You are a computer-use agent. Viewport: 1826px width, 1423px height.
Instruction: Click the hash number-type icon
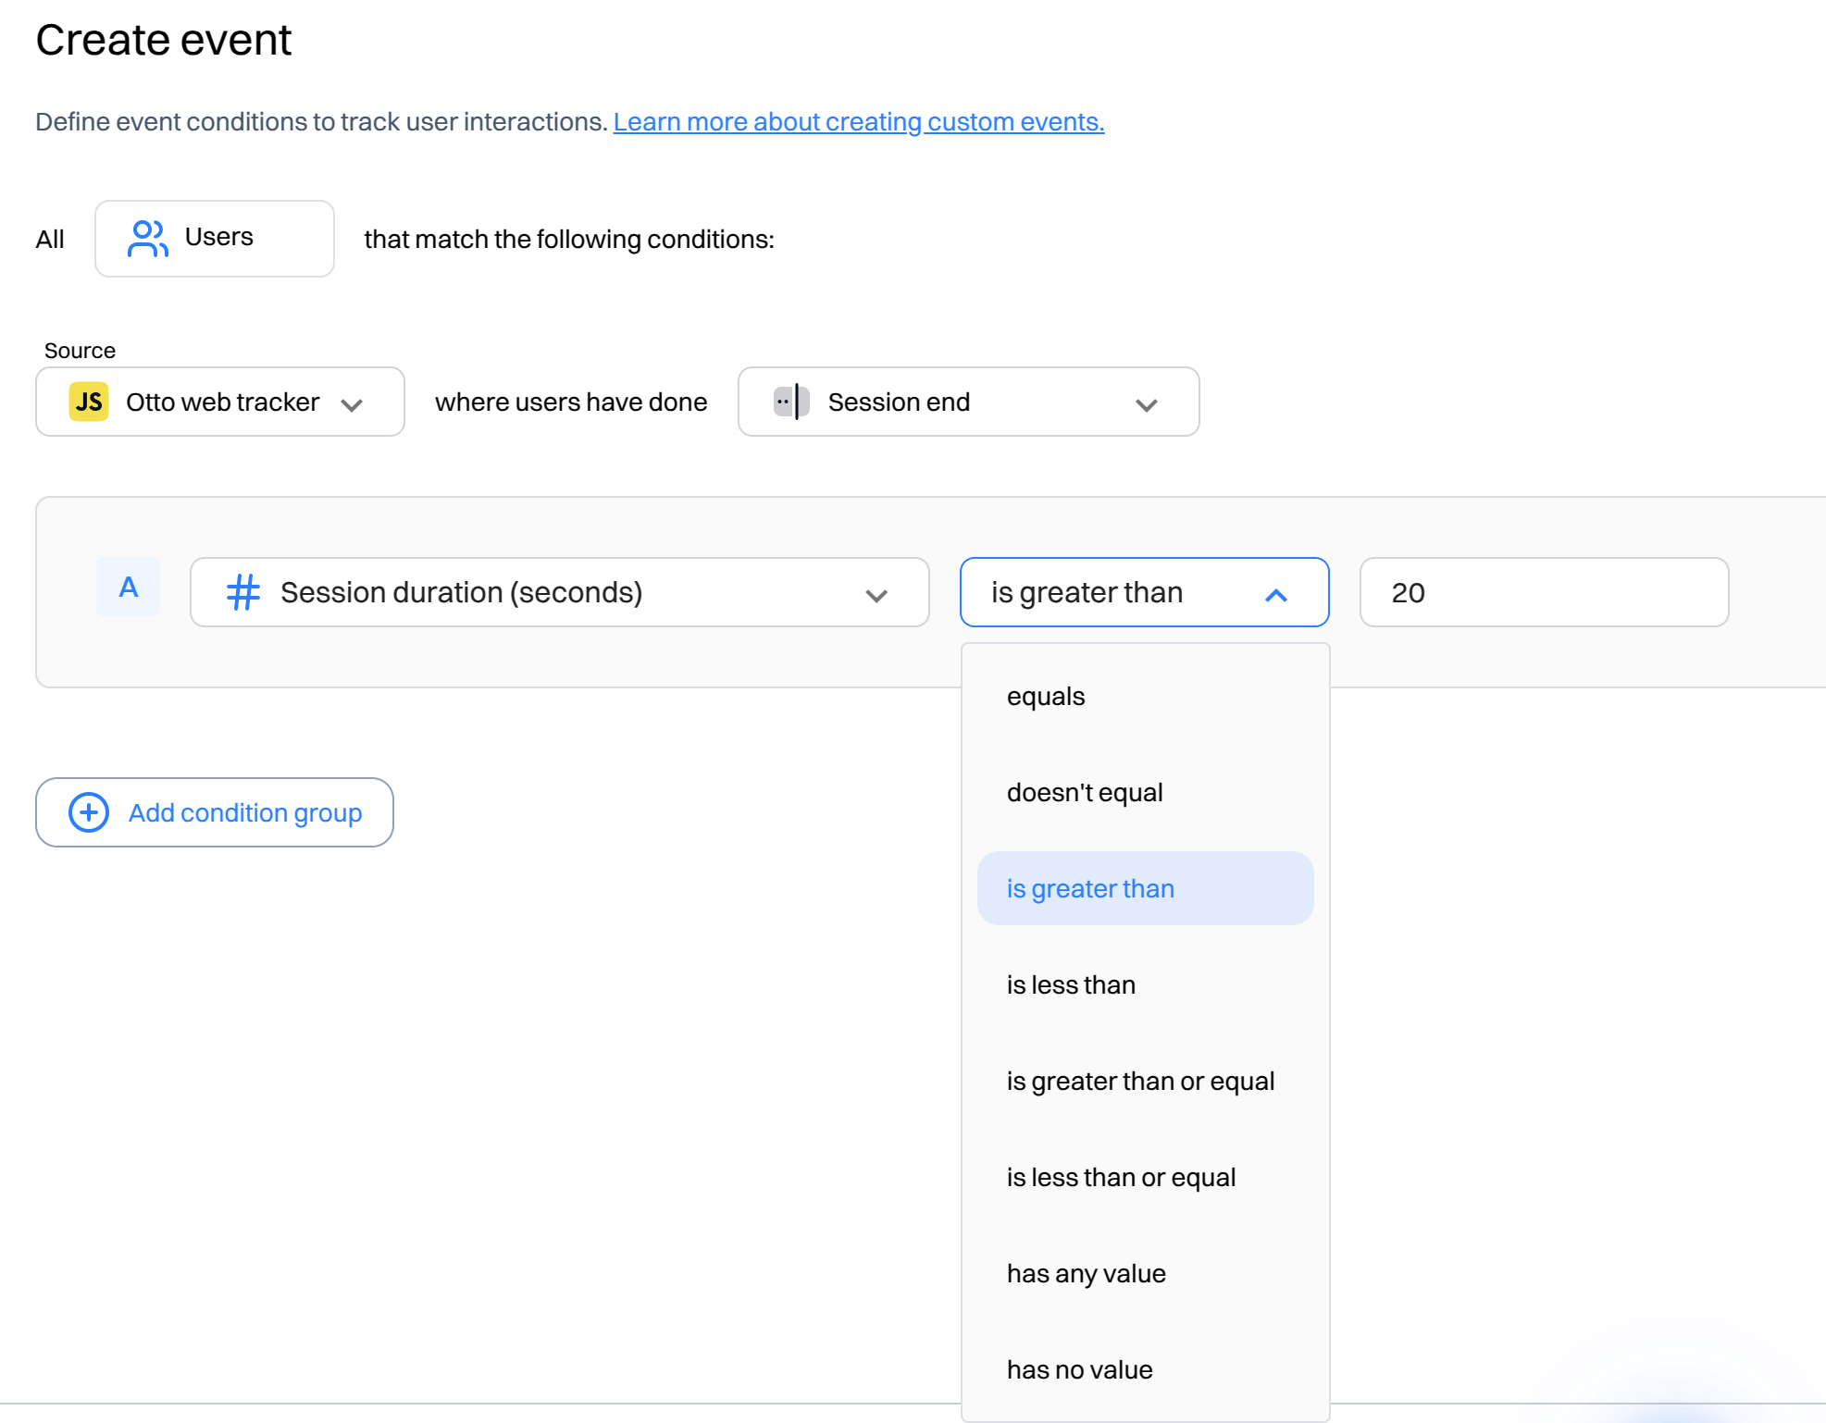[x=243, y=592]
